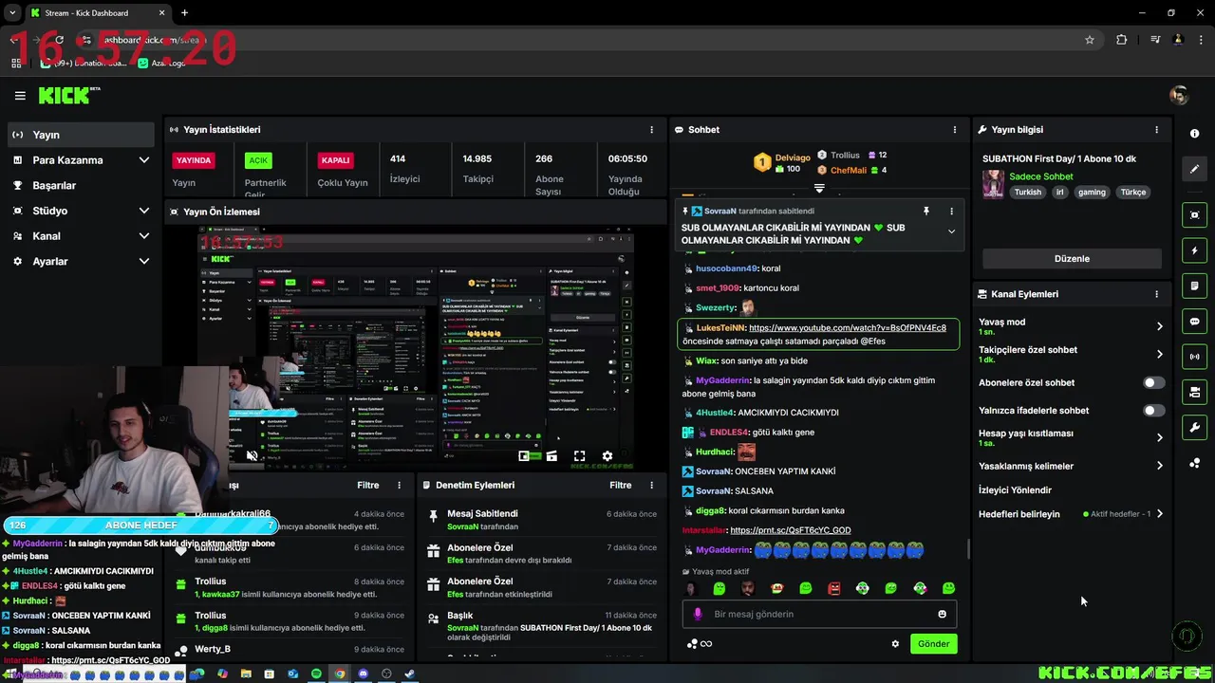Click İzleyici Yönlendir action
The height and width of the screenshot is (683, 1215).
tap(1015, 490)
